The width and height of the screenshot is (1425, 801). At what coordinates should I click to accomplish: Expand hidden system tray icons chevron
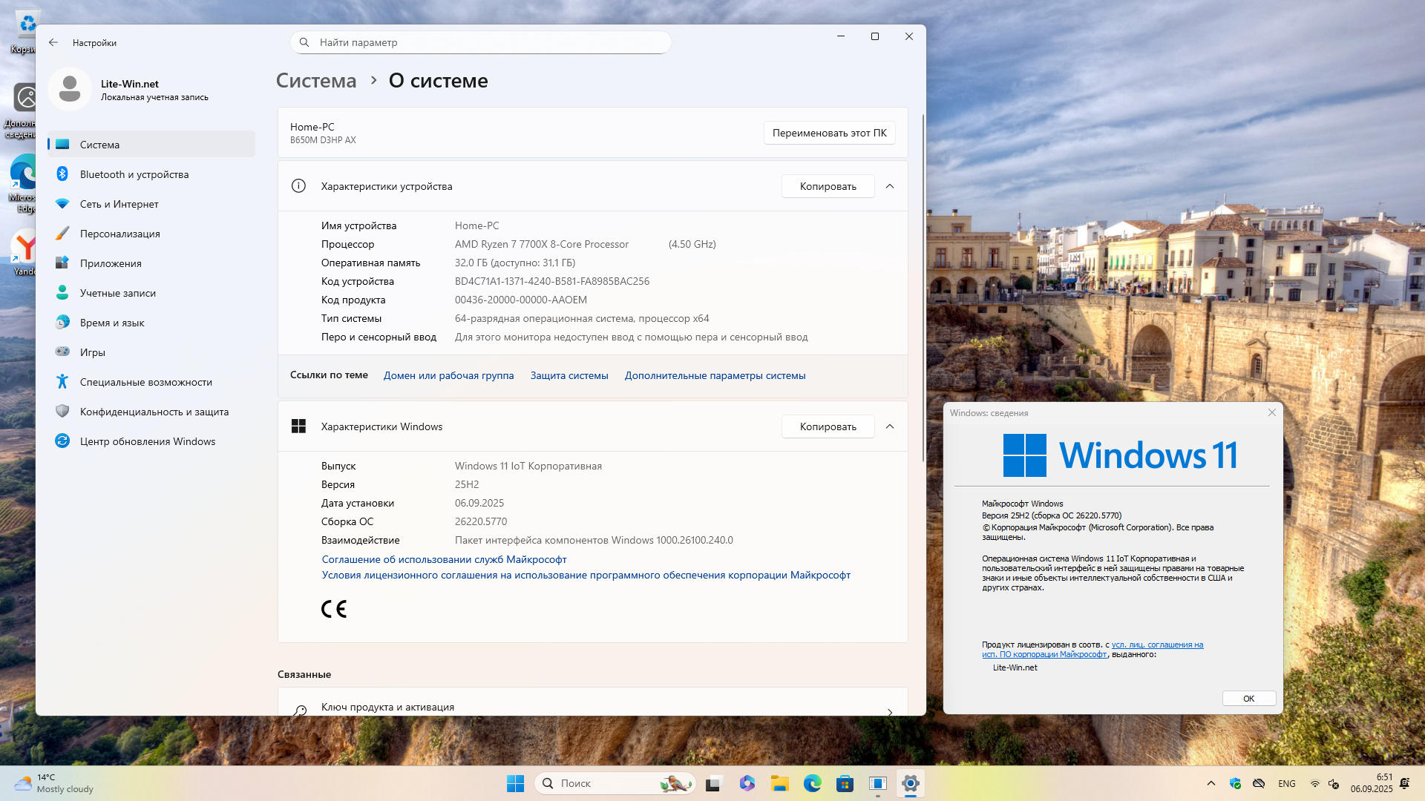point(1211,783)
